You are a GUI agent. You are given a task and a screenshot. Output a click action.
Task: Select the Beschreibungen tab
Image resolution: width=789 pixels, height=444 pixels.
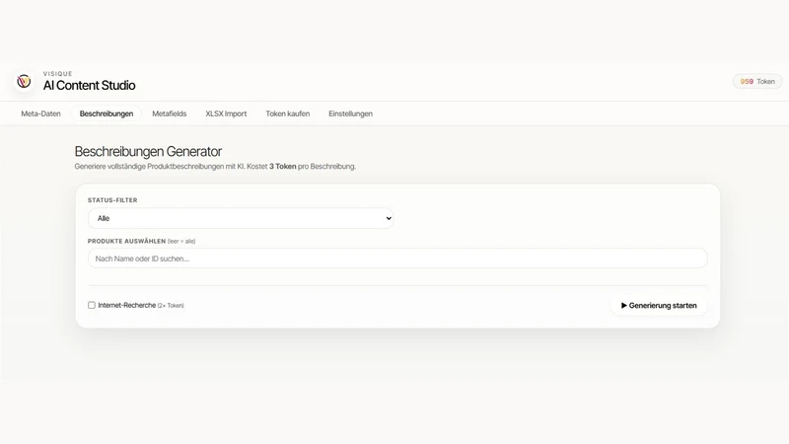click(x=107, y=113)
